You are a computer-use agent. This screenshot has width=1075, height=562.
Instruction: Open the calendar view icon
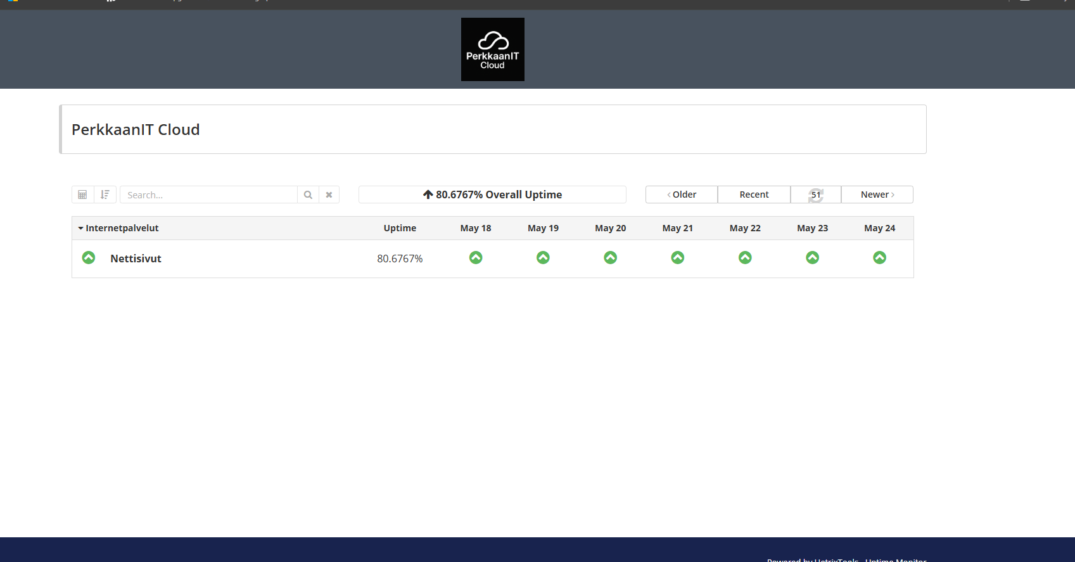[x=82, y=195]
